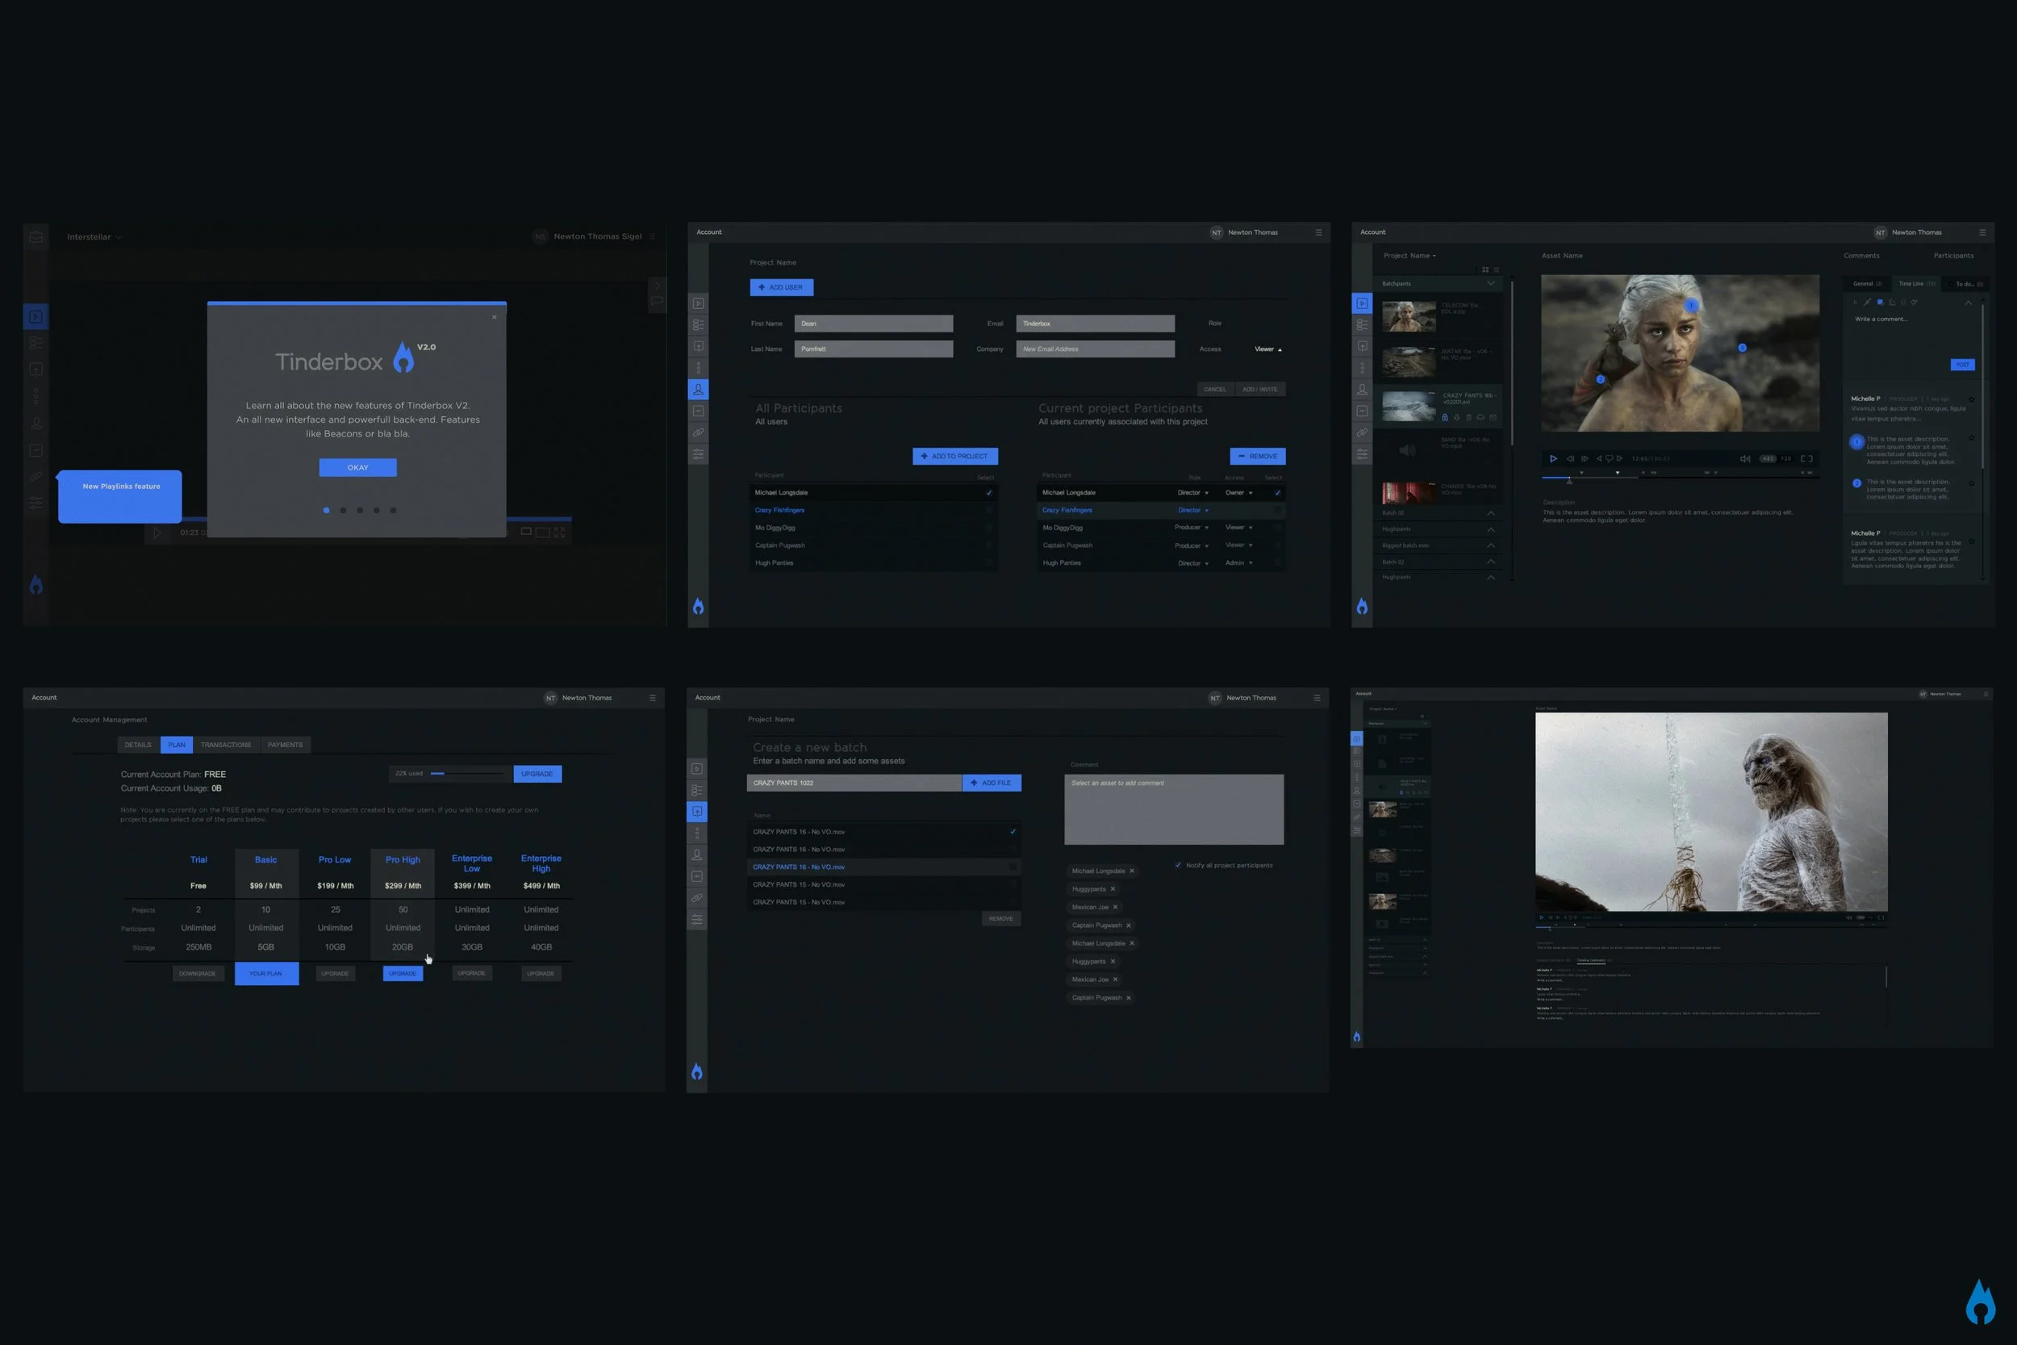
Task: Open Owner access dropdown for Michael Longsdale
Action: pos(1239,493)
